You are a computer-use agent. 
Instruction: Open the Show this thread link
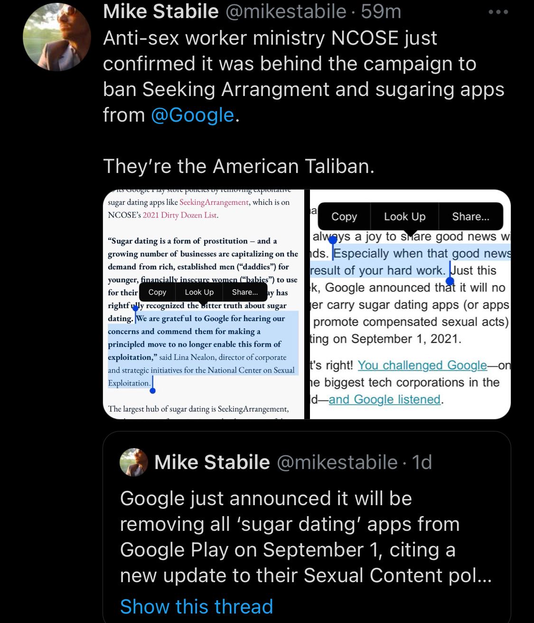pyautogui.click(x=196, y=607)
